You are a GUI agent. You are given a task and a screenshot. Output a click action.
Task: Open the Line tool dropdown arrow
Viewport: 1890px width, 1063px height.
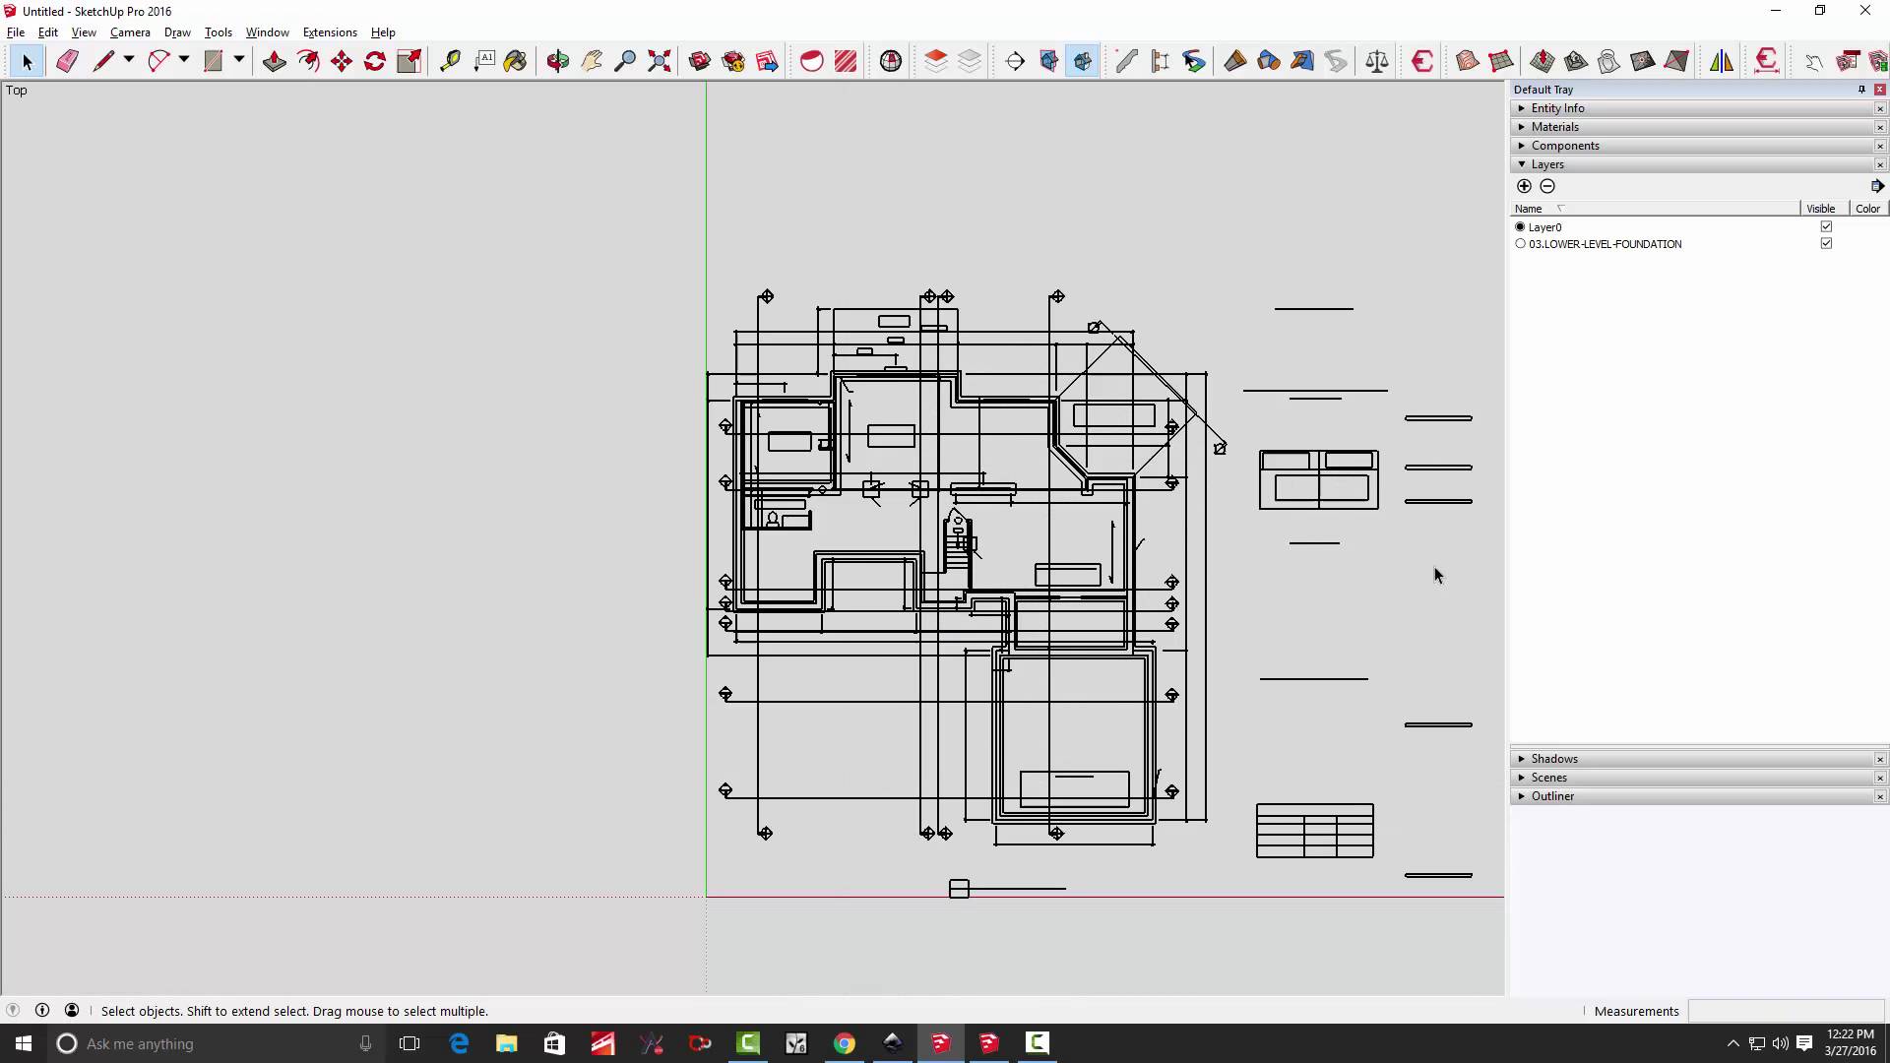click(128, 61)
